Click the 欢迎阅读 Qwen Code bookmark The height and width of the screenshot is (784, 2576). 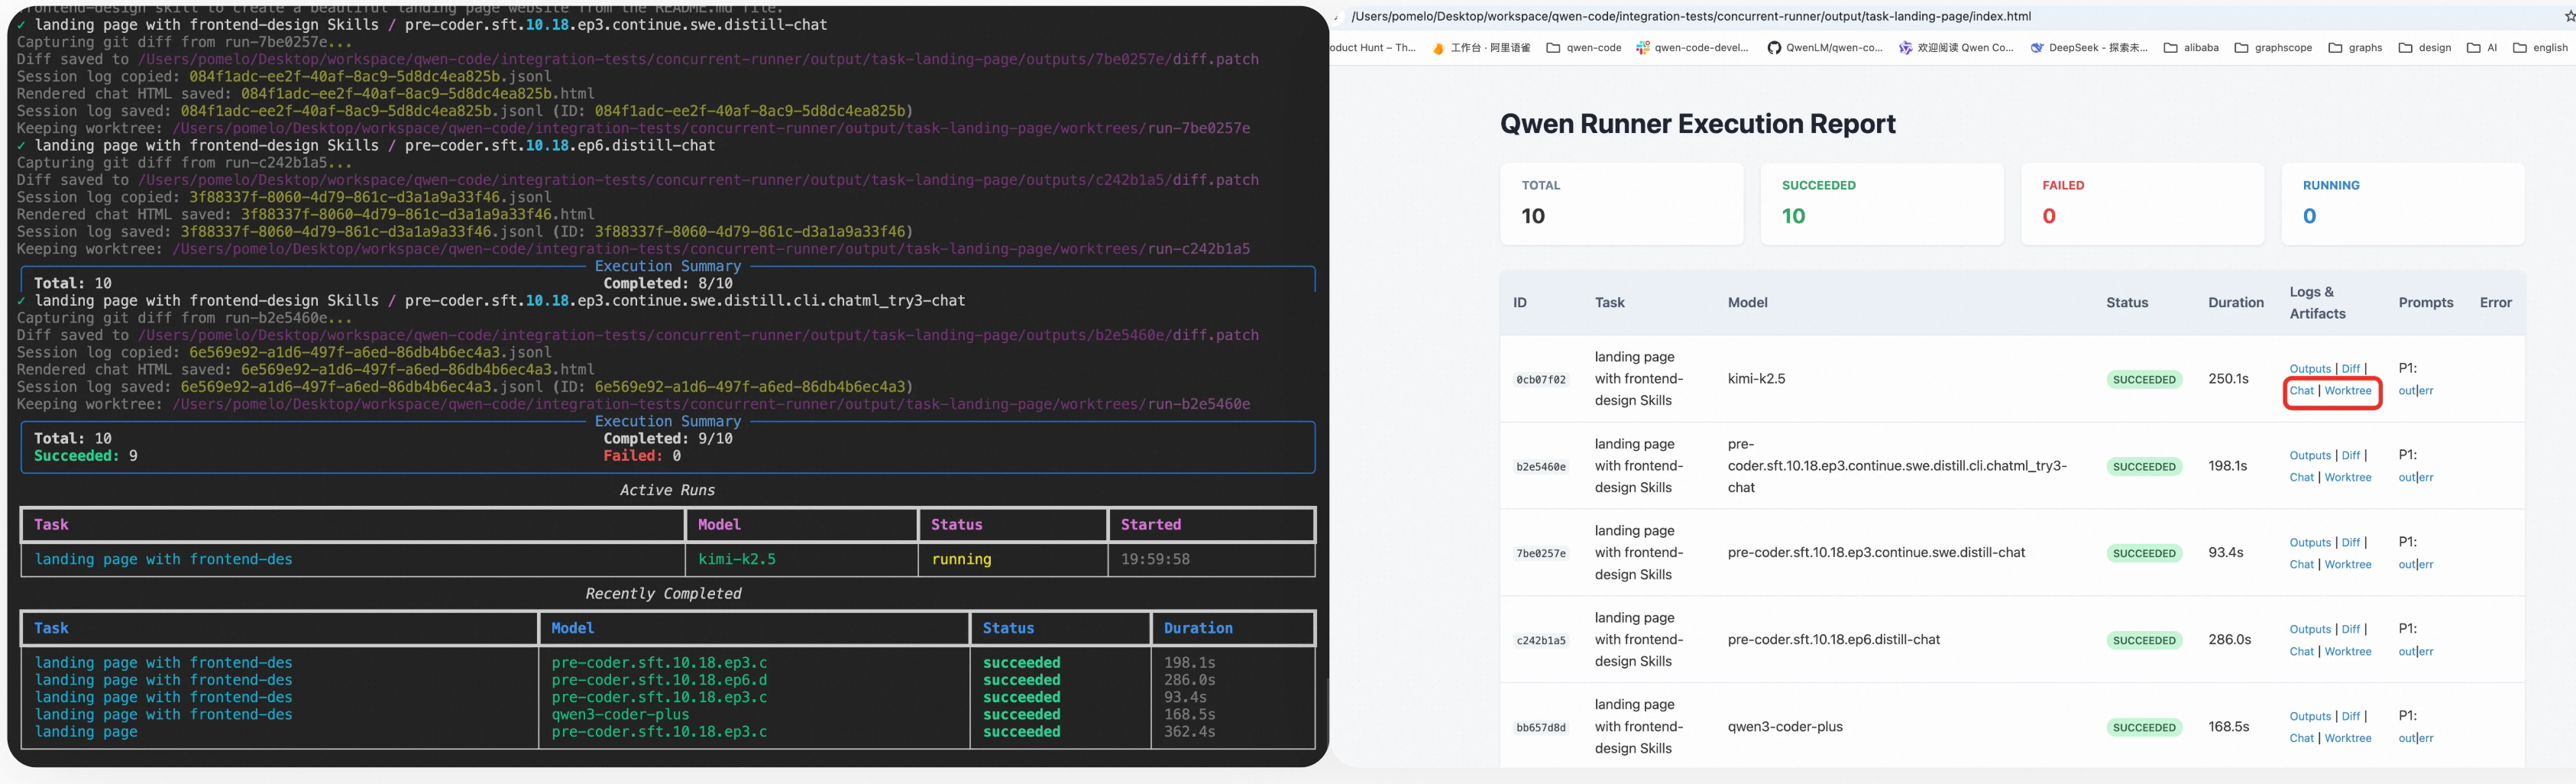pyautogui.click(x=1956, y=48)
